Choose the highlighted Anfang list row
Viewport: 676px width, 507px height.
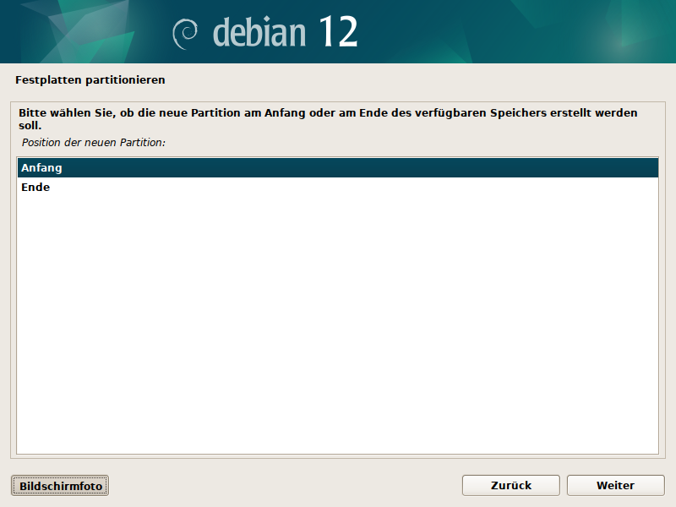(337, 167)
